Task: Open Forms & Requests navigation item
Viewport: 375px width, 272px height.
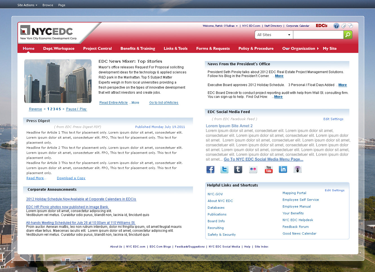Action: tap(213, 48)
